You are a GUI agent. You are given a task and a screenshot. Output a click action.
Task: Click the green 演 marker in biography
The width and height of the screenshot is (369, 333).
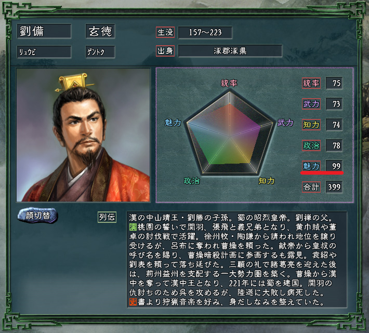133,227
